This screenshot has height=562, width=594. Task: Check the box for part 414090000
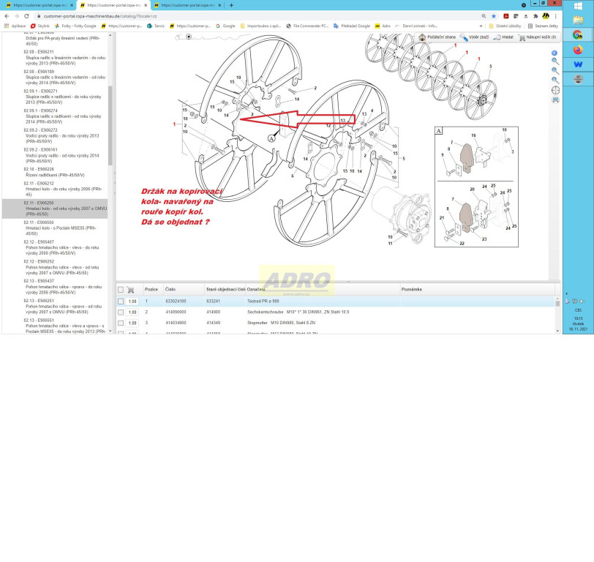(x=121, y=312)
